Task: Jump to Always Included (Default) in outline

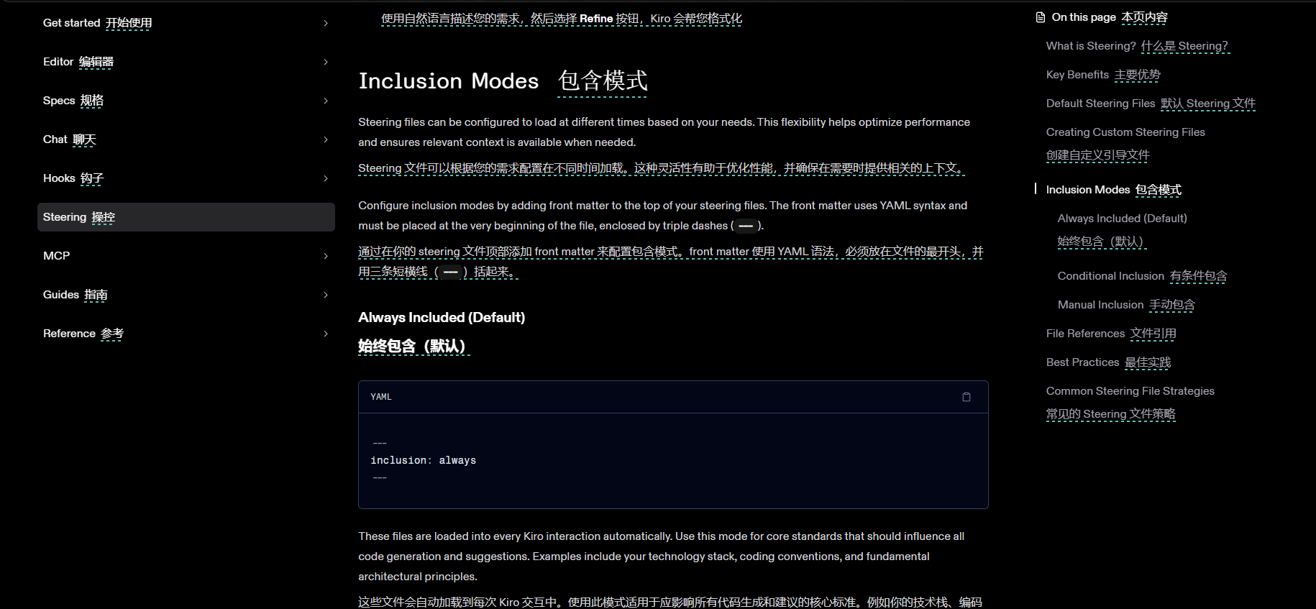Action: point(1123,229)
